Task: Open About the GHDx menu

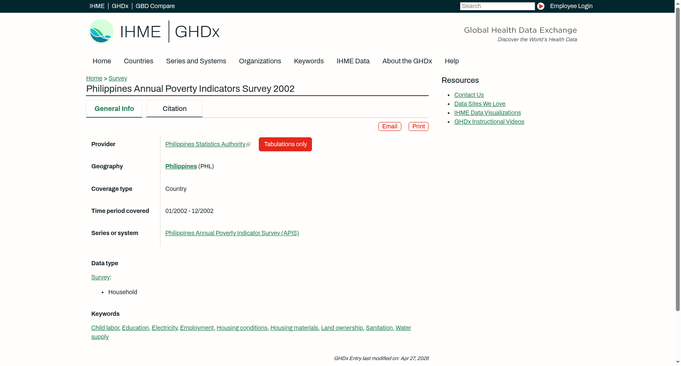Action: point(407,61)
